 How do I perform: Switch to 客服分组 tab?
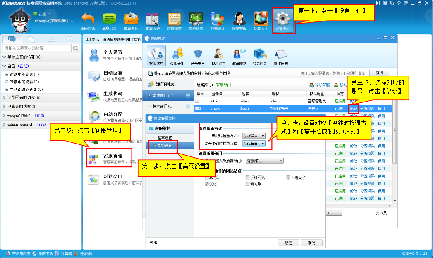(177, 55)
